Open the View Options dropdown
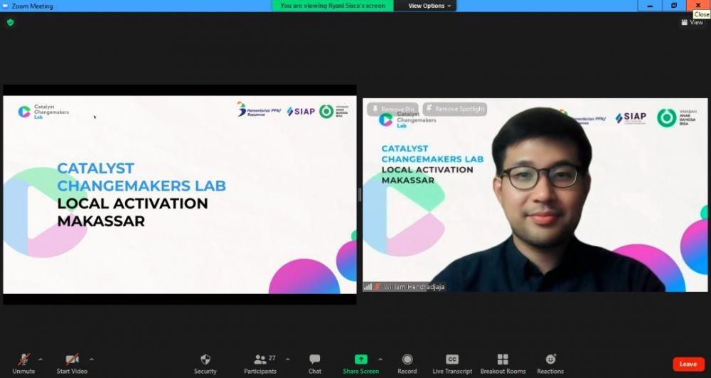The width and height of the screenshot is (711, 378). tap(429, 6)
